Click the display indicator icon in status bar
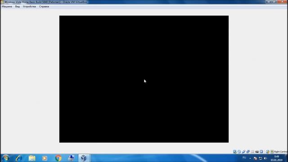Screen dimensions: 288x162 coord(257,152)
